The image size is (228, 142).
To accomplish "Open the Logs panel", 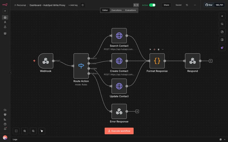I will [15, 139].
